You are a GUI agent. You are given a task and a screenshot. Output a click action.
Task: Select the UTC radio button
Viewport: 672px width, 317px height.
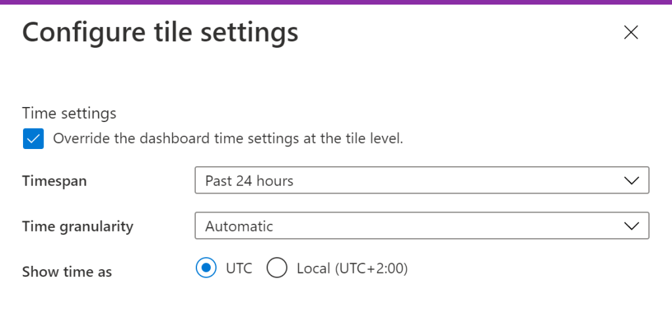pos(206,268)
